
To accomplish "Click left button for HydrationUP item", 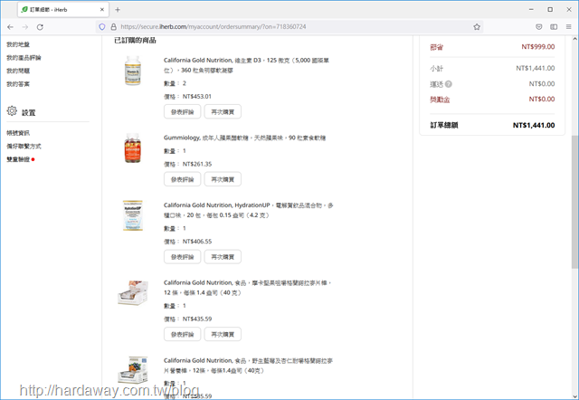I will [183, 257].
